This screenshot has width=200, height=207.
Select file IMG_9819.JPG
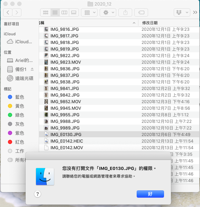[119, 49]
